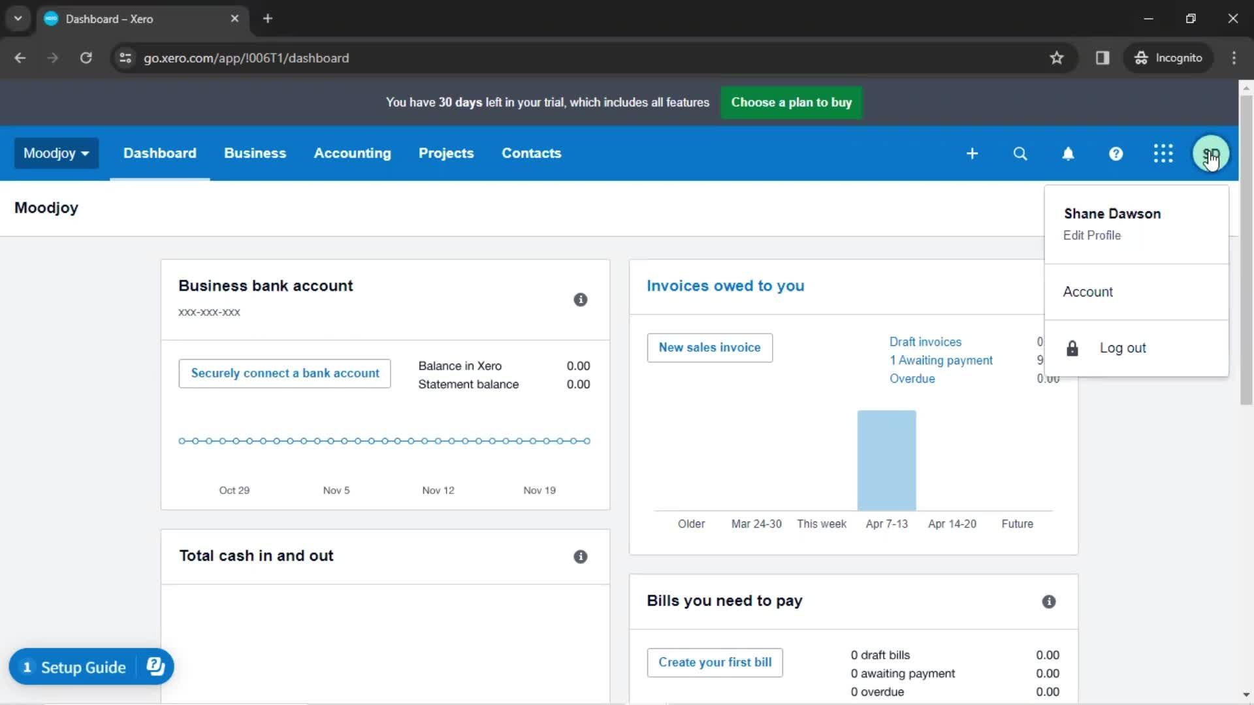
Task: Open the Contacts menu
Action: (x=531, y=153)
